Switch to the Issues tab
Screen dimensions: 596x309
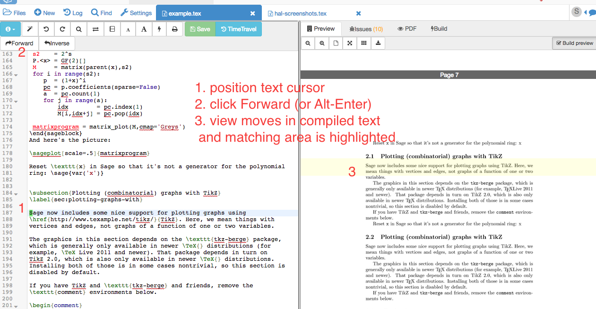point(366,29)
